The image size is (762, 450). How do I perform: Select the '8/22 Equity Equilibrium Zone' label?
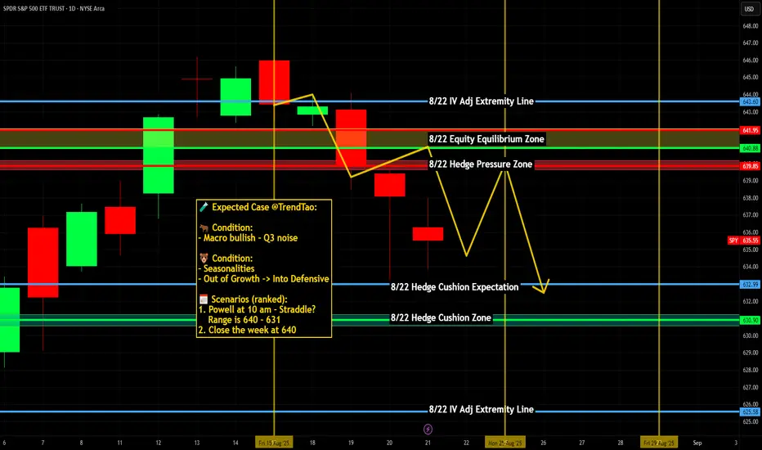point(486,138)
